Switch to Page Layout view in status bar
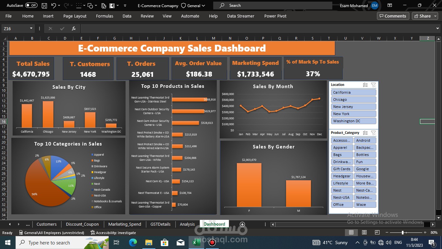 tap(364, 232)
